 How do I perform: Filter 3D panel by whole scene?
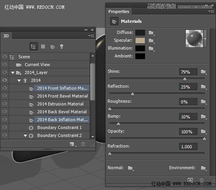pyautogui.click(x=34, y=46)
